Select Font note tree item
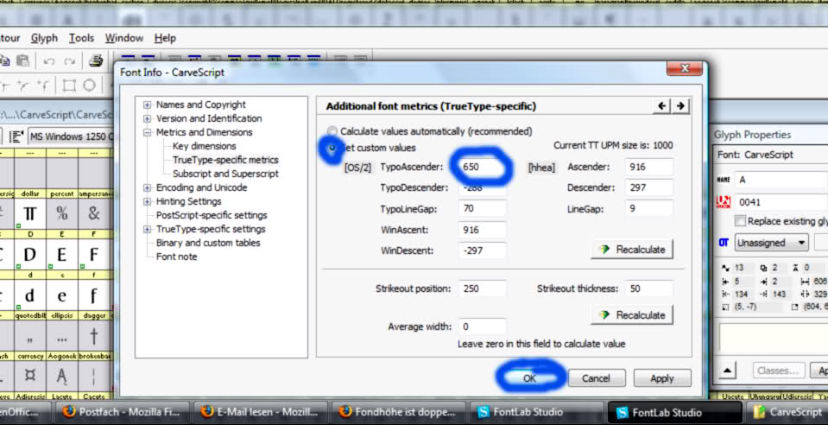Viewport: 828px width, 425px height. click(x=176, y=257)
